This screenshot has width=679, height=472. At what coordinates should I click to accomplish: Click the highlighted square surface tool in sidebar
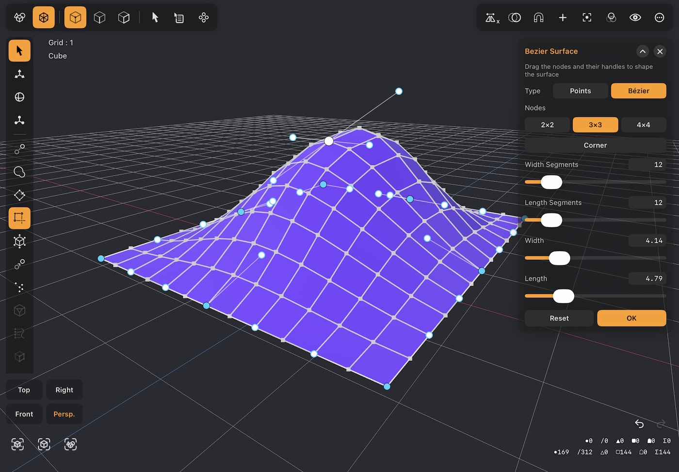[19, 218]
